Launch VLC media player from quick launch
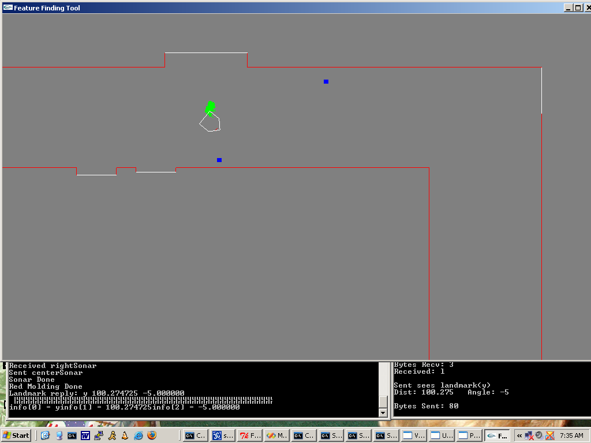591x443 pixels. click(125, 436)
